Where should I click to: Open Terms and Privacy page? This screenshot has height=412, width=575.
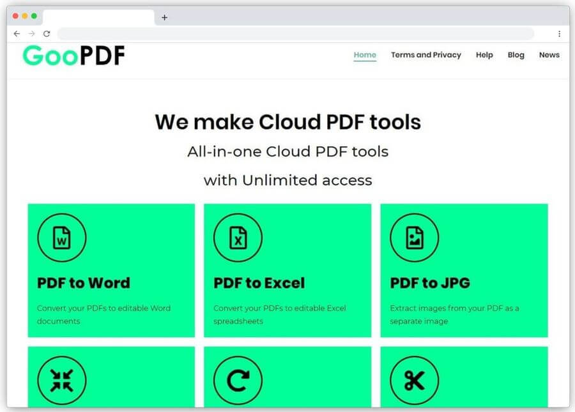[x=425, y=55]
